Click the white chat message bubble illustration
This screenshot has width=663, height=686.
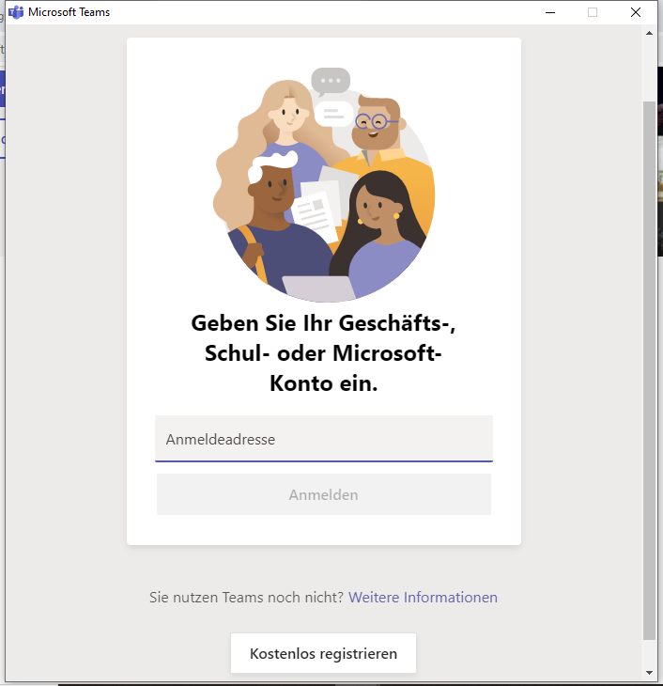[332, 114]
